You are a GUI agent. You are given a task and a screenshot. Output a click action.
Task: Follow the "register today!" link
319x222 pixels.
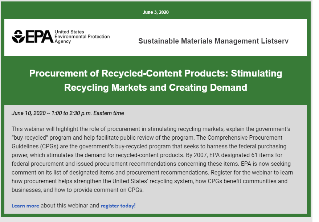(x=118, y=206)
